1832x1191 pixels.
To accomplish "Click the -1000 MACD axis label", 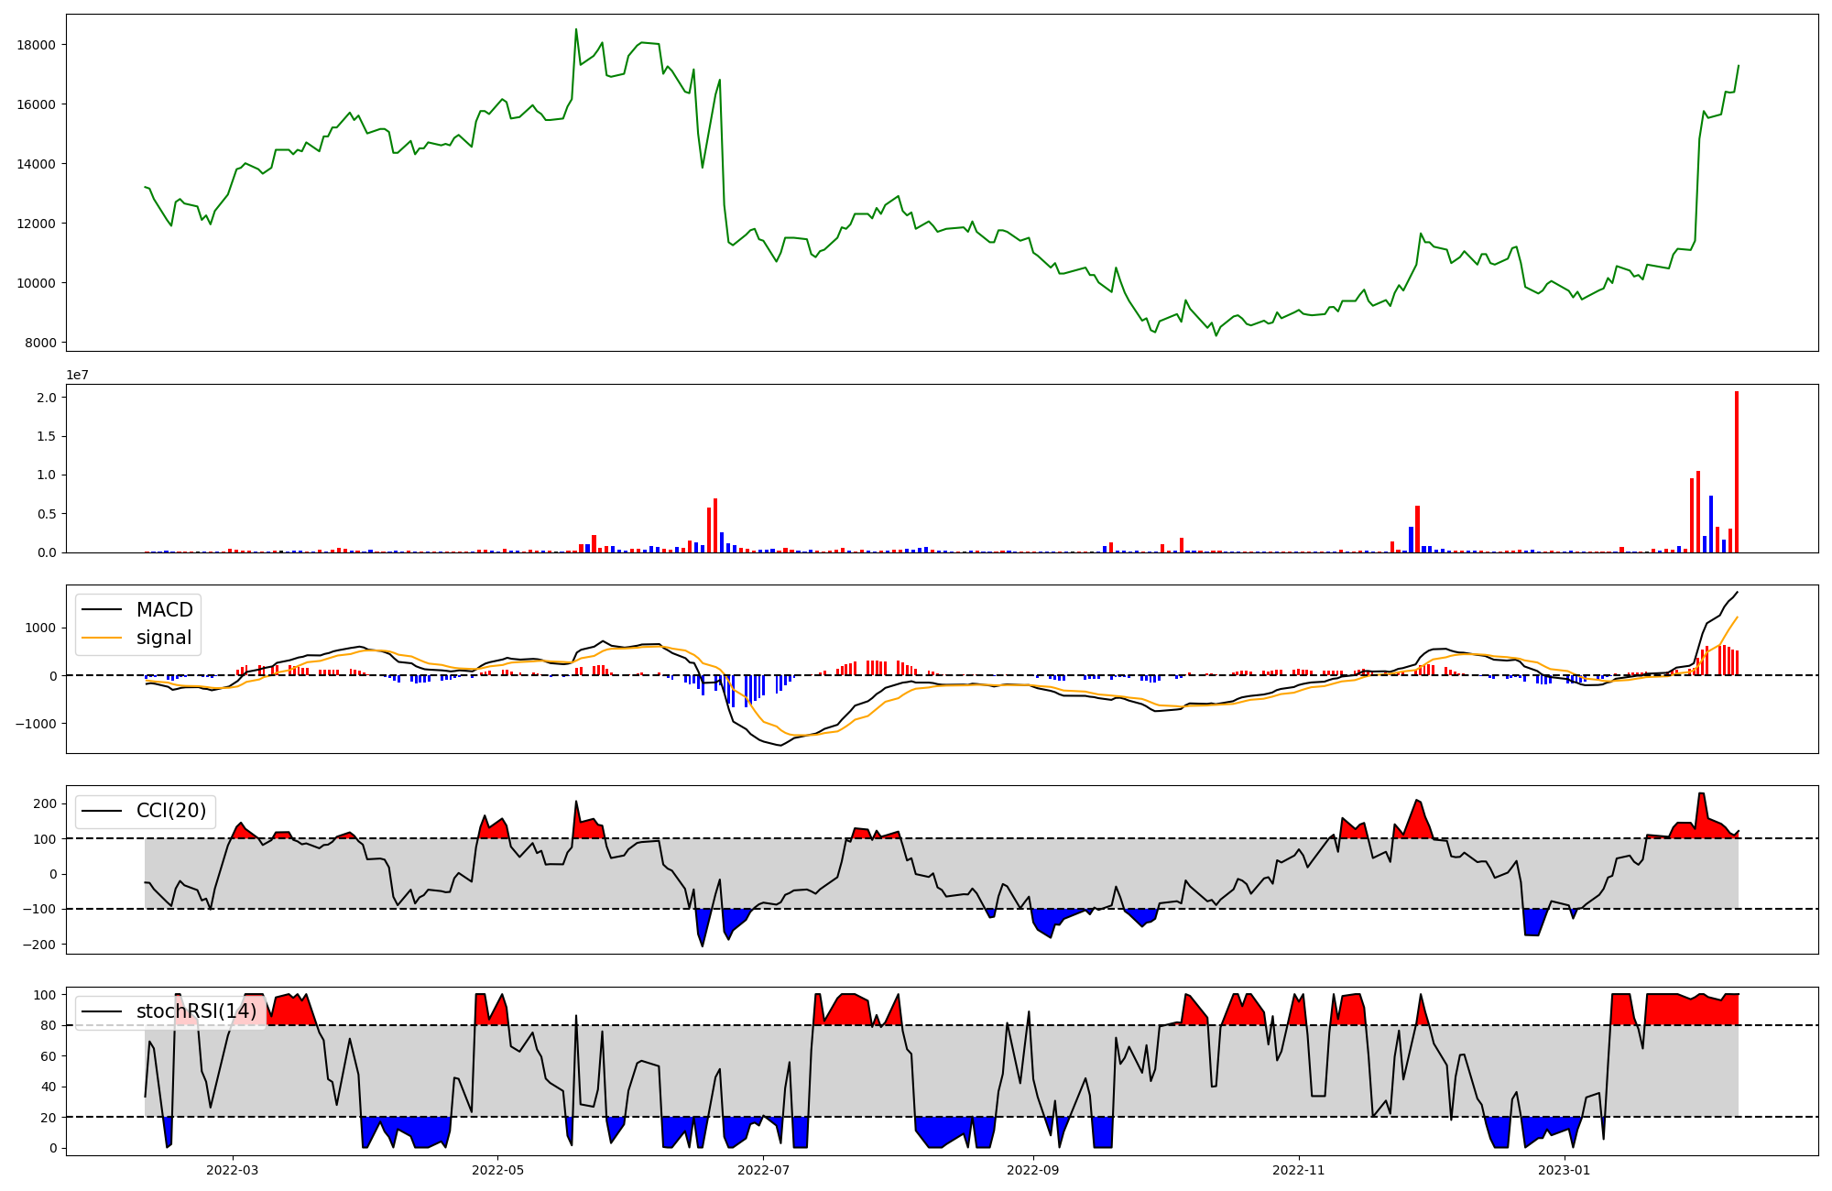I will tap(38, 724).
